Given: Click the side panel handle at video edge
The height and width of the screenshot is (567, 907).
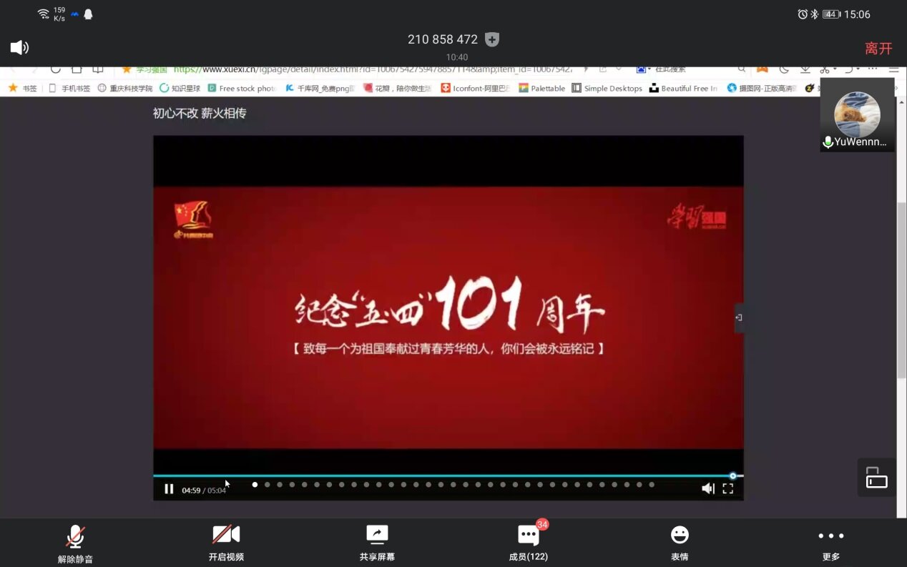Looking at the screenshot, I should pyautogui.click(x=739, y=317).
